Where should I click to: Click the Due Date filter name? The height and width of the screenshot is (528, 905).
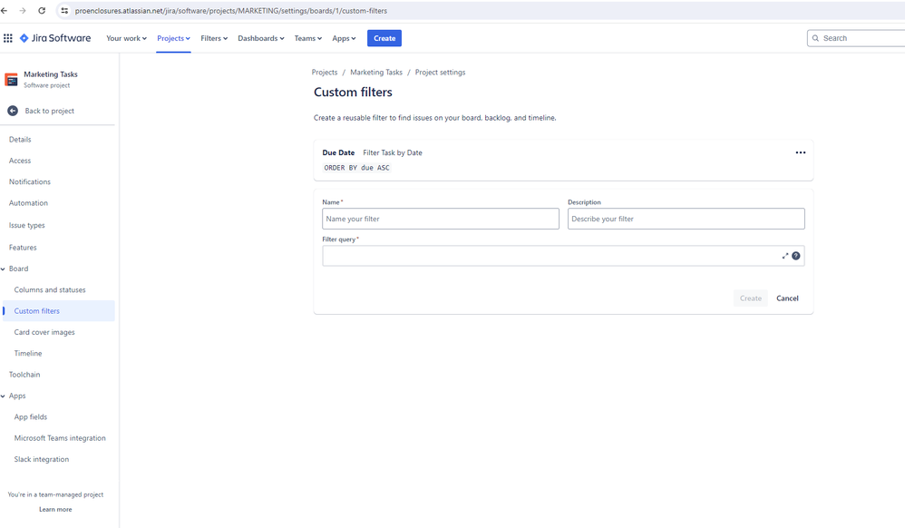click(x=338, y=152)
